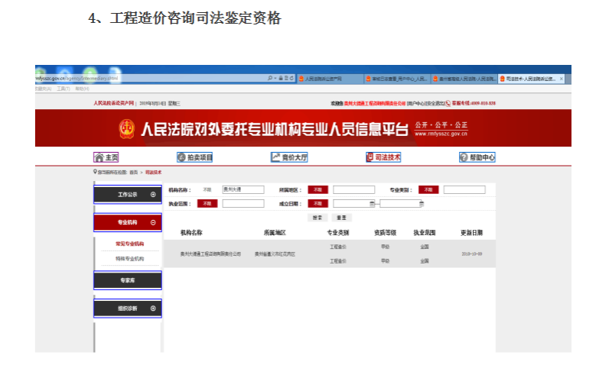Click the 首页 breadcrumb link
Screen dimensions: 599x378
(x=134, y=173)
